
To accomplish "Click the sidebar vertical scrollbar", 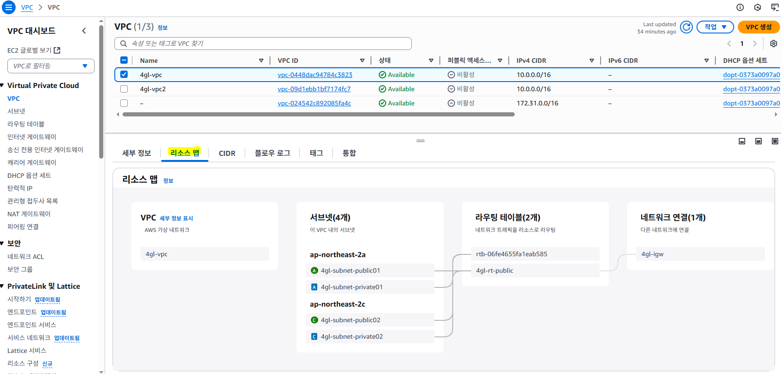I will pyautogui.click(x=101, y=92).
